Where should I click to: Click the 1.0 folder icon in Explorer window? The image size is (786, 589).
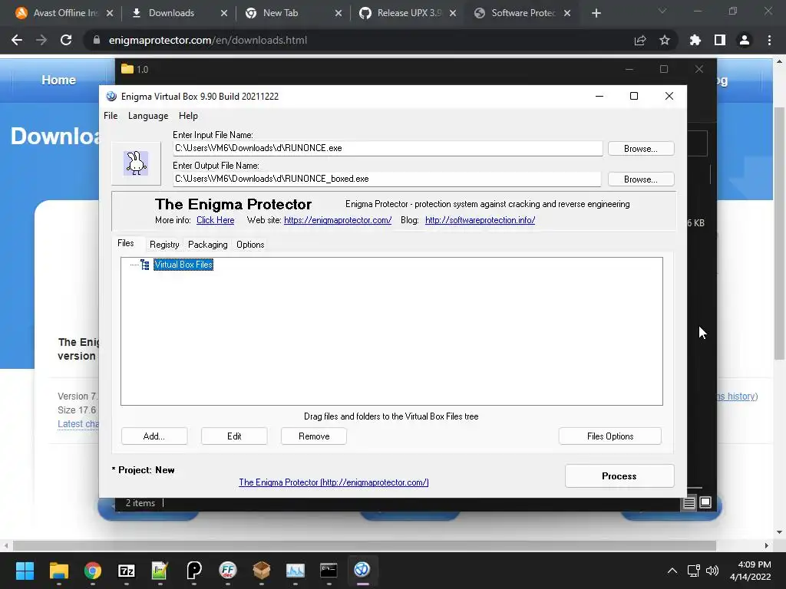[x=127, y=69]
